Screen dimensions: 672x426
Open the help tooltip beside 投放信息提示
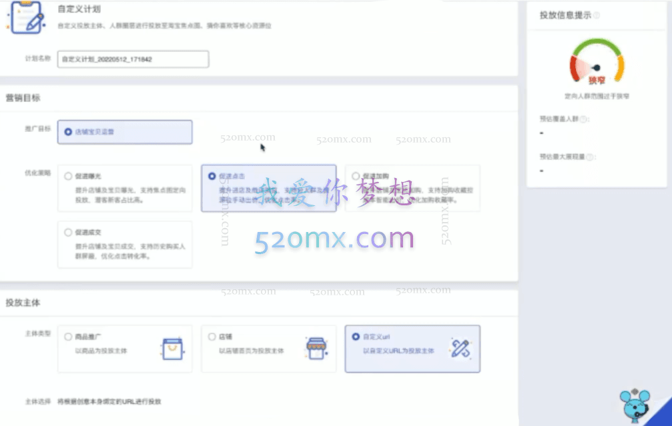(x=595, y=14)
